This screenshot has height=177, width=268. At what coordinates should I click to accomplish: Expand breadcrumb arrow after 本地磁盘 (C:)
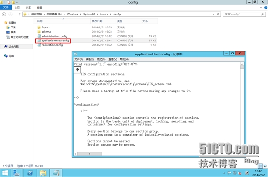(x=64, y=14)
